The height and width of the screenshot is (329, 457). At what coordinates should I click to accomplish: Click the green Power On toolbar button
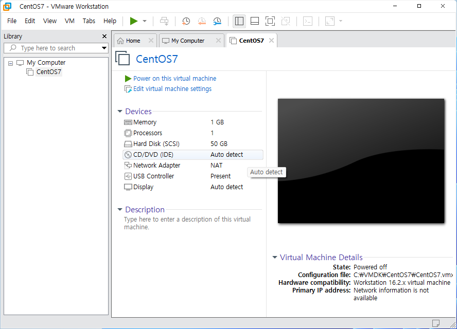(x=133, y=21)
